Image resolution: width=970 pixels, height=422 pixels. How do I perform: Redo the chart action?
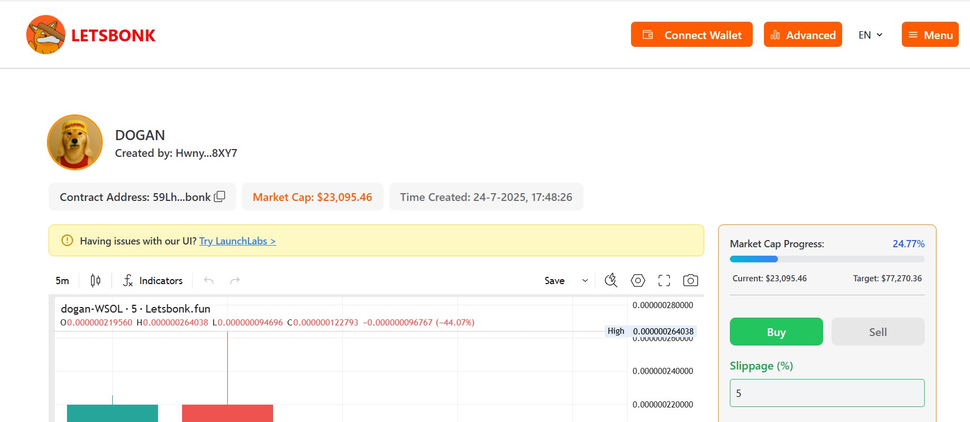235,280
